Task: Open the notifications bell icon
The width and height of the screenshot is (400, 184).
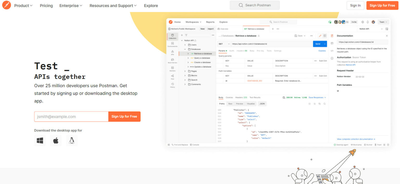Action: [x=367, y=22]
